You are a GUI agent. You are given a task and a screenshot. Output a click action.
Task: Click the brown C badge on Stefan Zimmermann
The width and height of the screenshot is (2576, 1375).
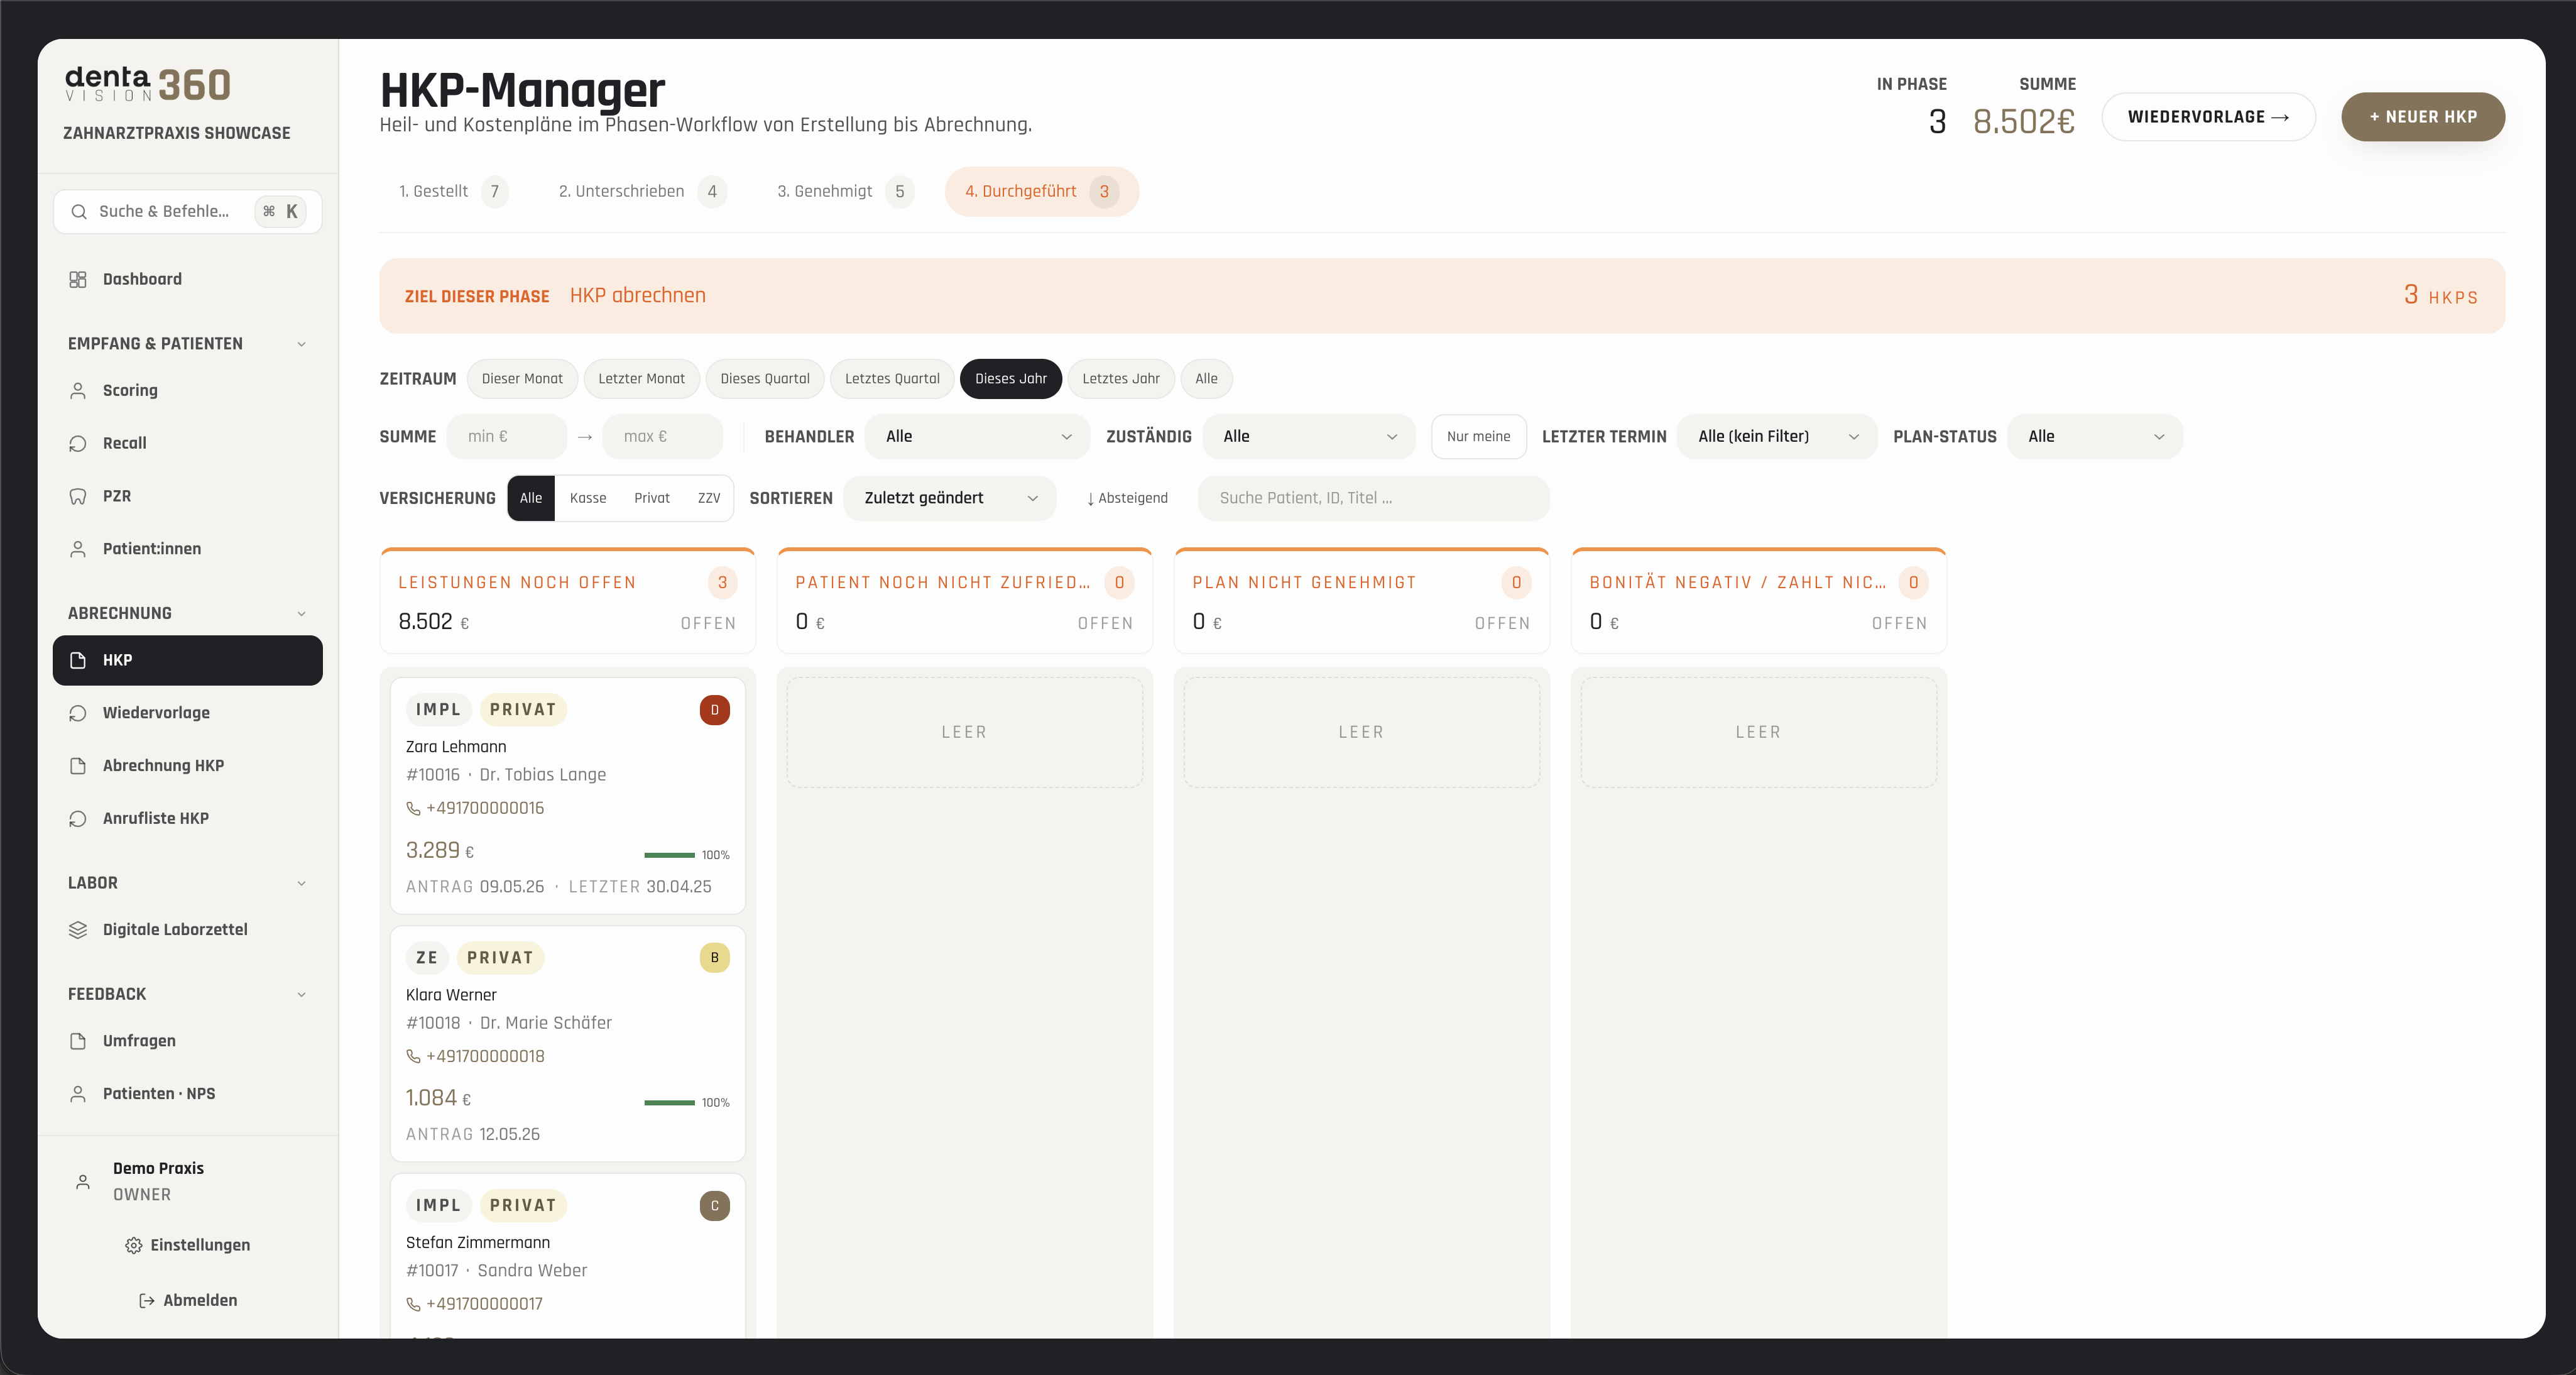(714, 1206)
